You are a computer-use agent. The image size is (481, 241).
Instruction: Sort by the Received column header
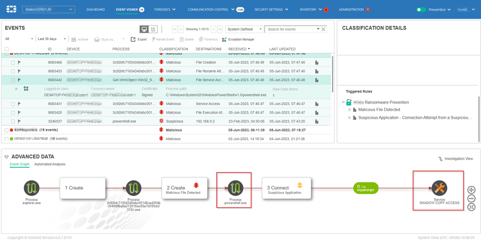point(239,49)
